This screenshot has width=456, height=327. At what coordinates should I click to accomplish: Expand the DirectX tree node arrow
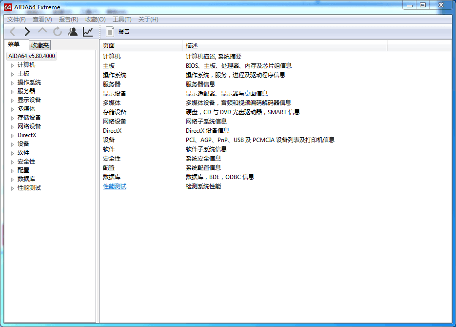coord(13,136)
